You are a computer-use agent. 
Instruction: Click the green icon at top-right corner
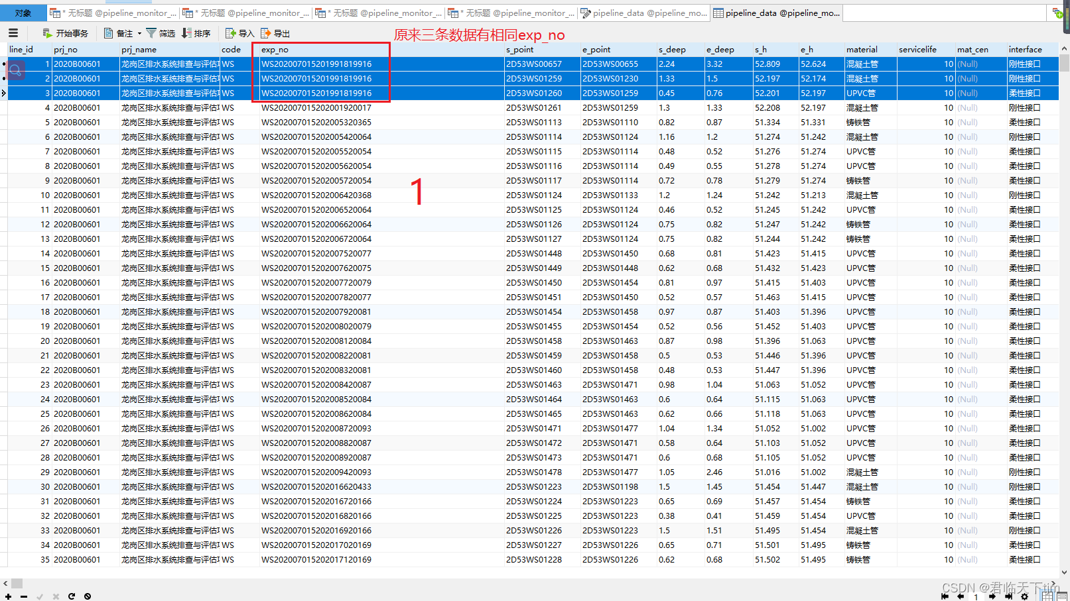pyautogui.click(x=1057, y=13)
